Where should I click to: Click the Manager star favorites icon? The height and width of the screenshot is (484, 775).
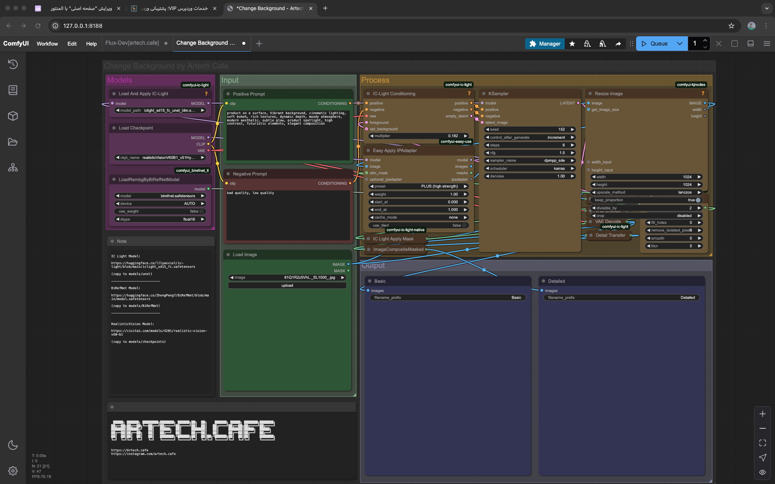tap(572, 44)
